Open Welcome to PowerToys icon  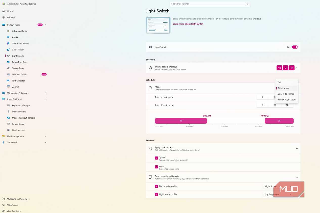[x=4, y=199]
